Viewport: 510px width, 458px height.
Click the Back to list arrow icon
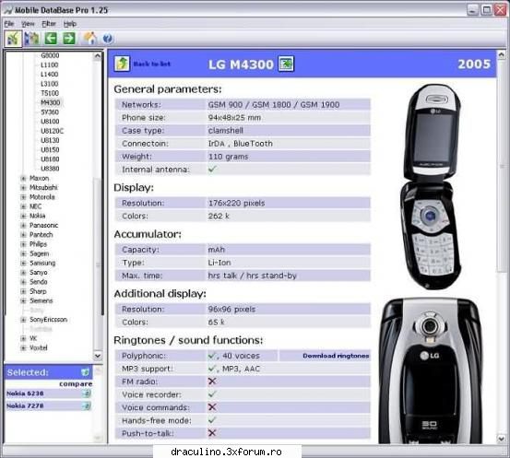click(122, 64)
